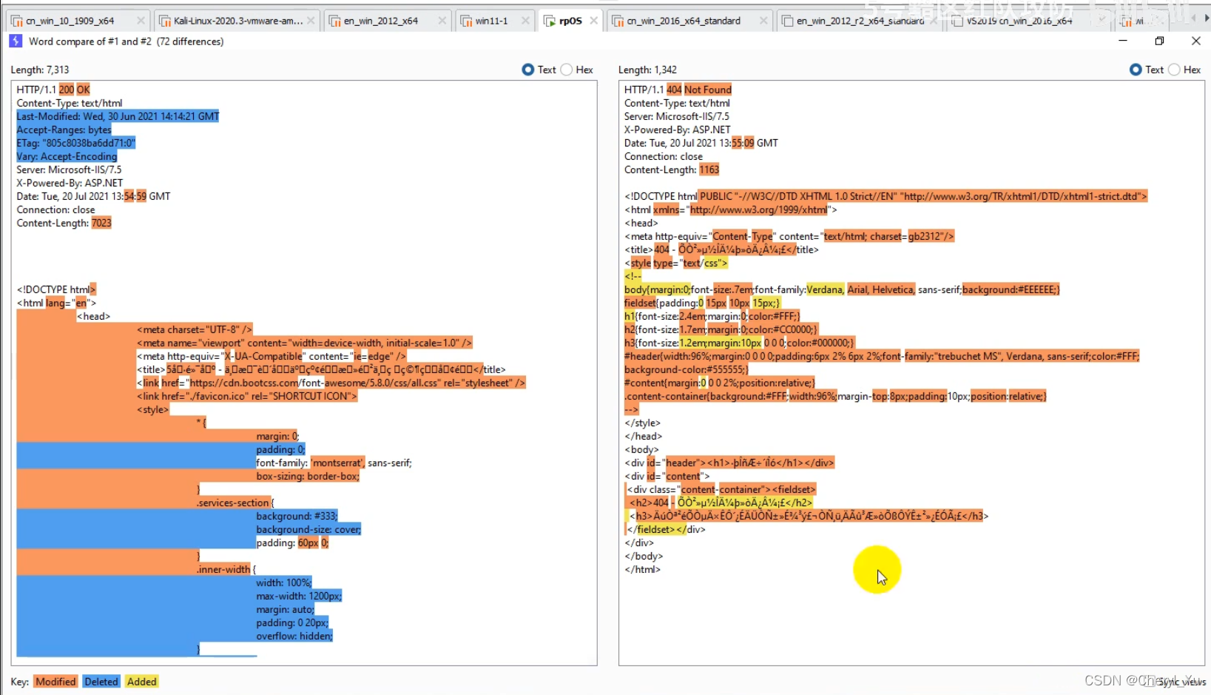Switch to the win11-1 tab

click(490, 21)
